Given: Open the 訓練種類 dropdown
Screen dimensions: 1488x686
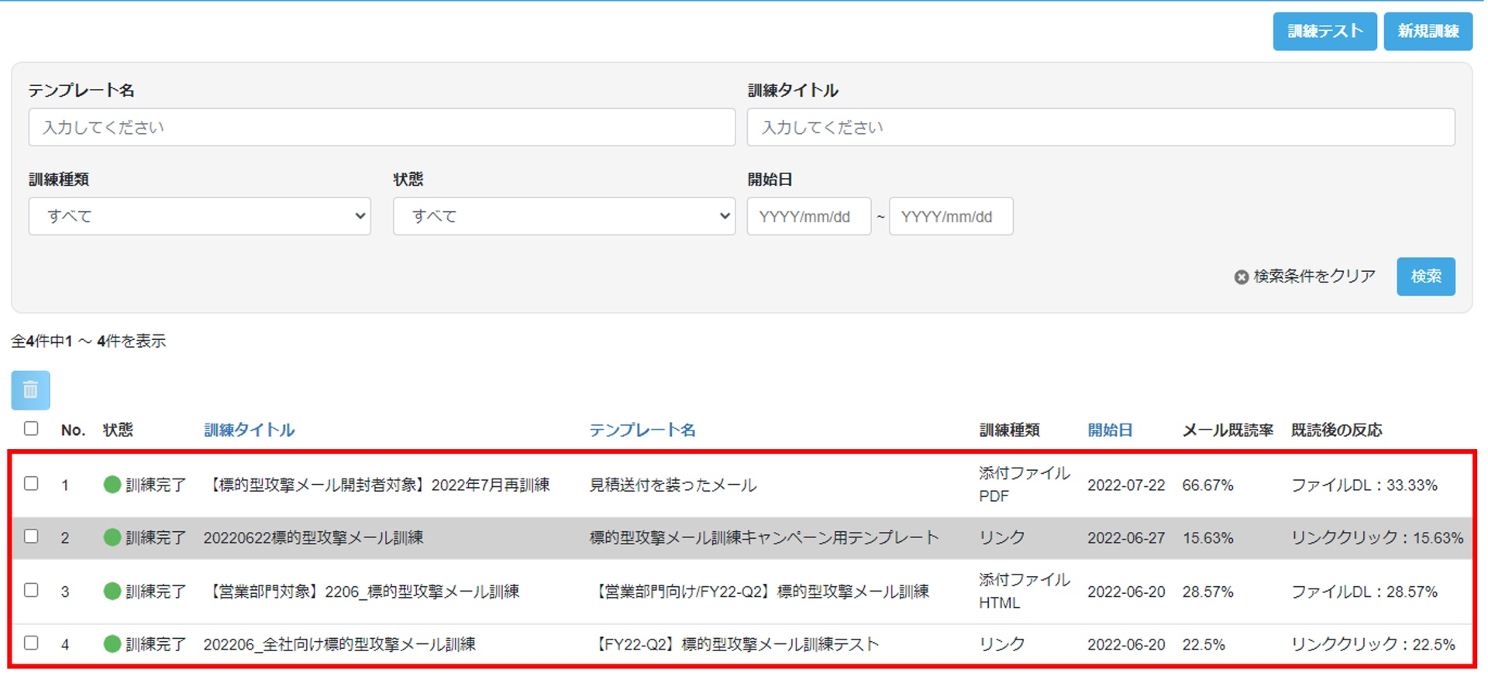Looking at the screenshot, I should pyautogui.click(x=200, y=216).
